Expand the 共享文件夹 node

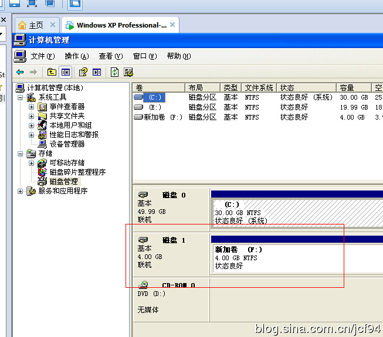tap(31, 116)
